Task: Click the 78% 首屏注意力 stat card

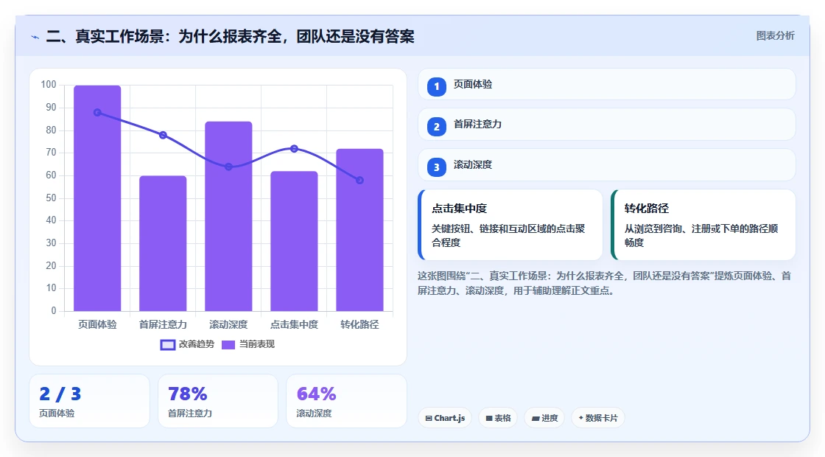Action: [218, 401]
